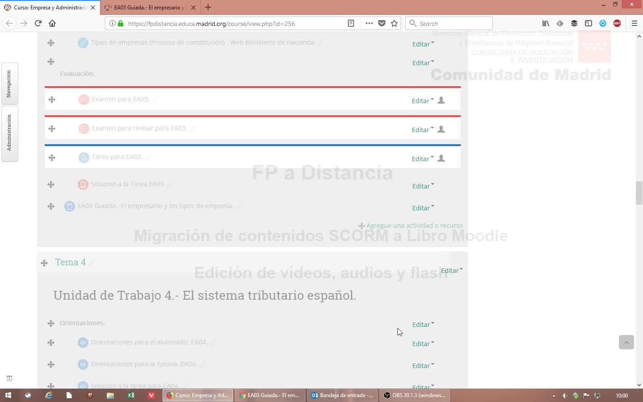
Task: Open the Firefox hamburger menu
Action: coord(634,23)
